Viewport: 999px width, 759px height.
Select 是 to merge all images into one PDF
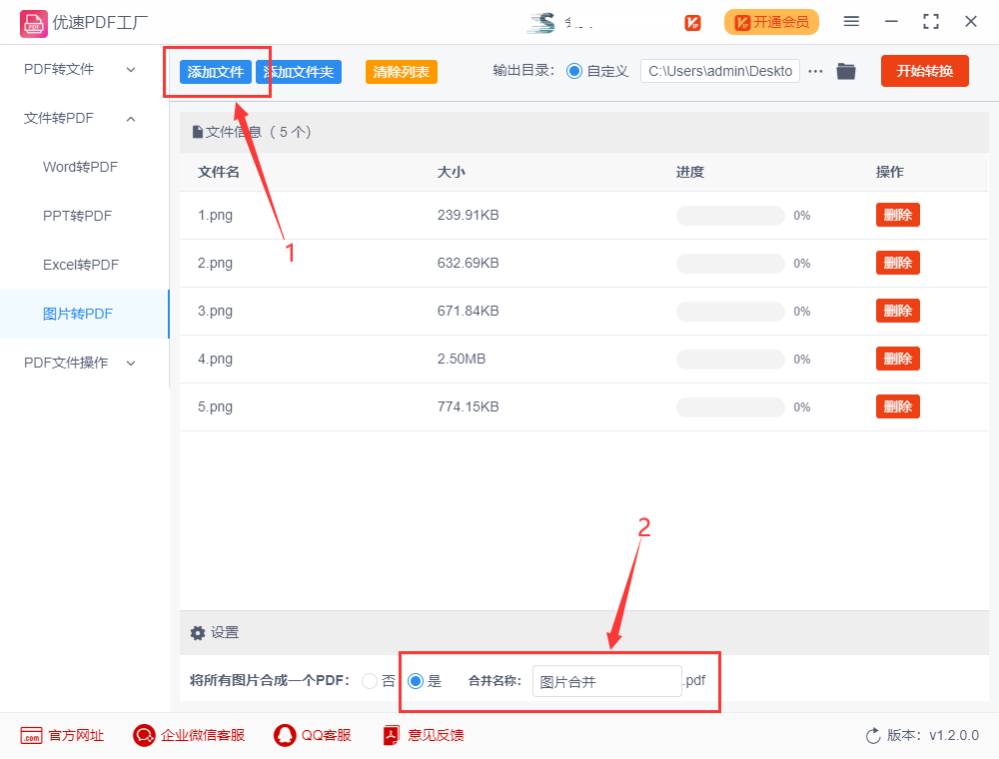[416, 681]
